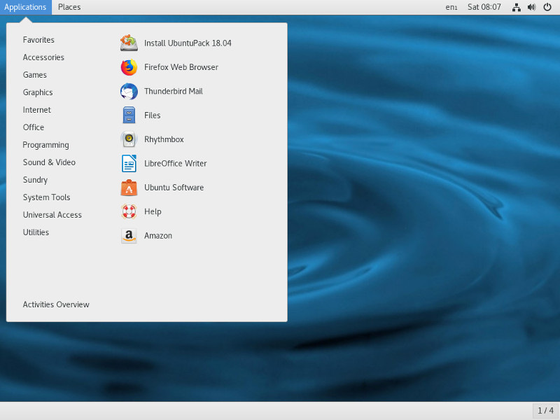This screenshot has width=560, height=420.
Task: Click the volume speaker icon in top bar
Action: pos(531,7)
